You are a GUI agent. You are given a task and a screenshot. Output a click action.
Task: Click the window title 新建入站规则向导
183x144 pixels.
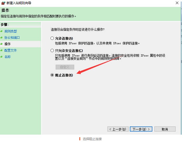[19, 3]
